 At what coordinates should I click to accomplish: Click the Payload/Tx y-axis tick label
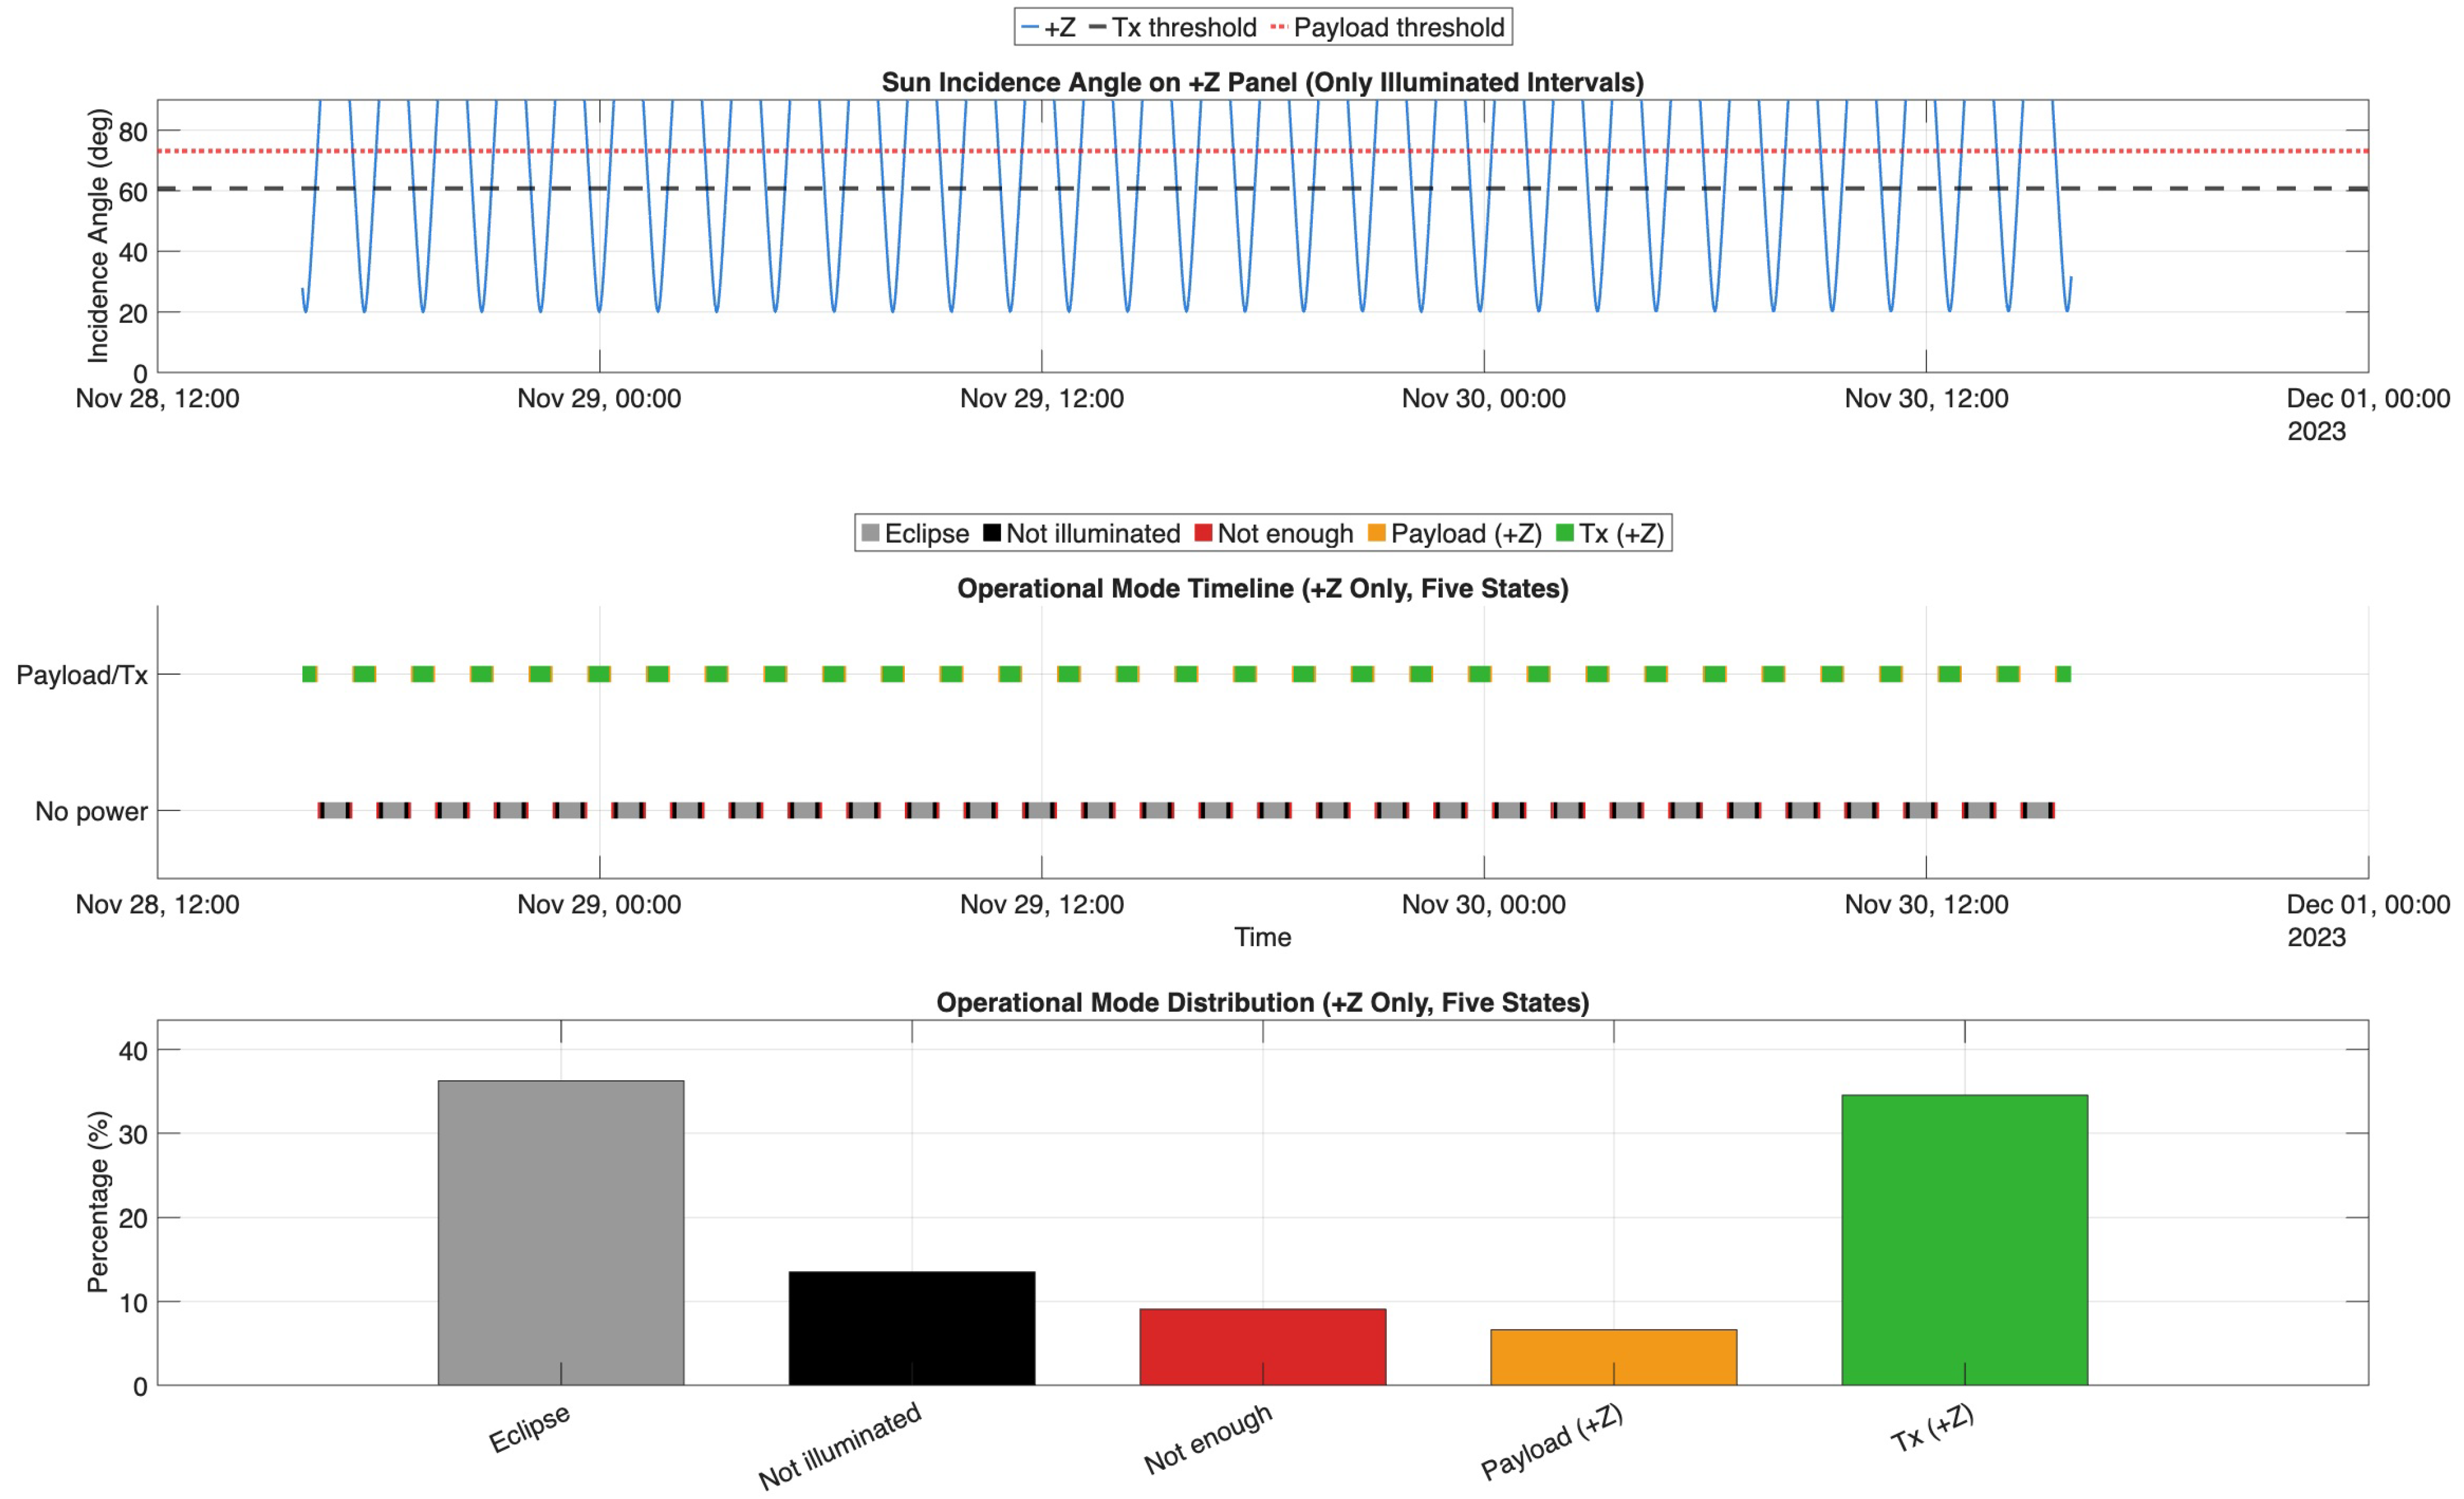coord(82,675)
